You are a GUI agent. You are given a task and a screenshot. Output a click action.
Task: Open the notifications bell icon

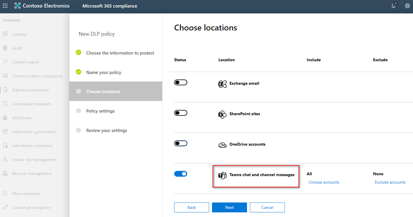point(393,6)
